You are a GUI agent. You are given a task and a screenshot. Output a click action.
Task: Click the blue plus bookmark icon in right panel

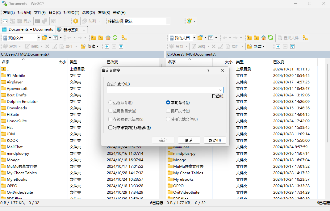(x=278, y=46)
